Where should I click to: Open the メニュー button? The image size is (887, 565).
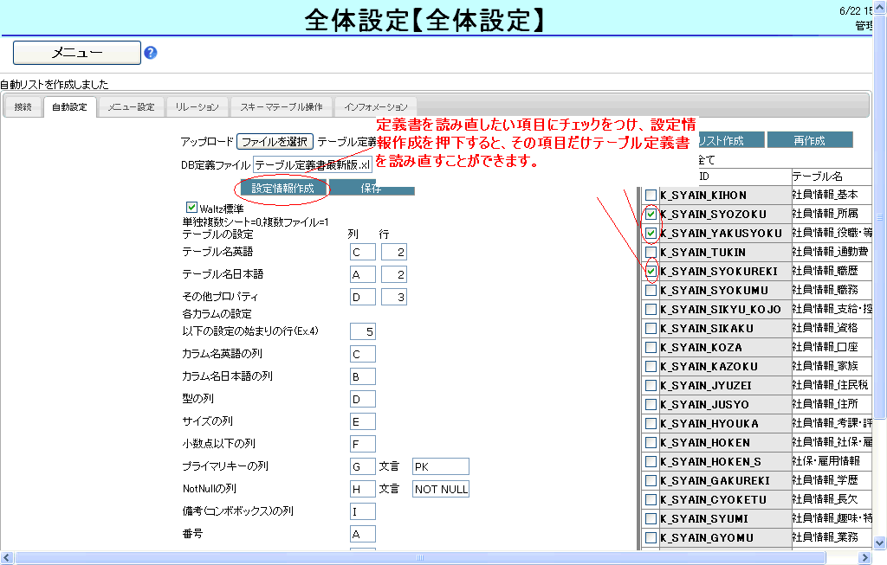(77, 53)
